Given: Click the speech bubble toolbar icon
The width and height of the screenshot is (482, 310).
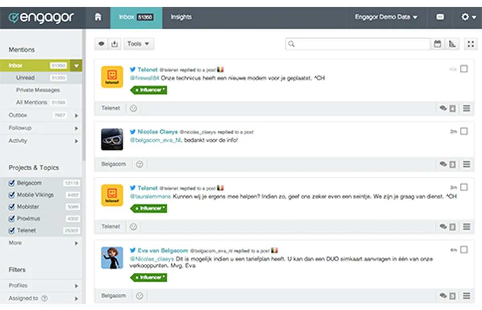Looking at the screenshot, I should click(x=101, y=44).
